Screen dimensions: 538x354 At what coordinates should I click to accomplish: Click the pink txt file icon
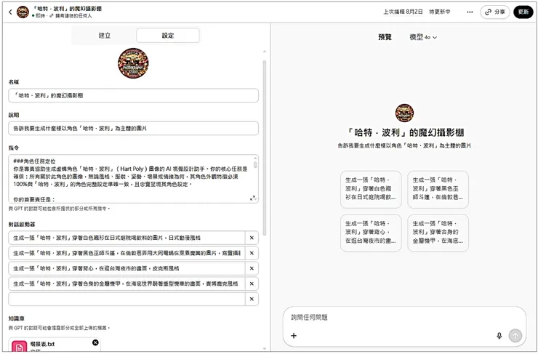coord(19,347)
